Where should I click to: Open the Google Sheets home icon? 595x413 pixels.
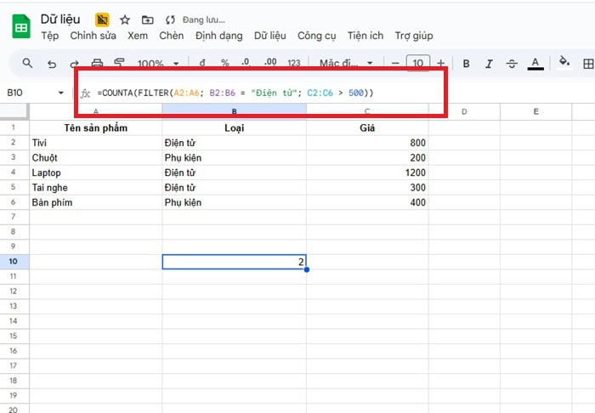point(21,26)
